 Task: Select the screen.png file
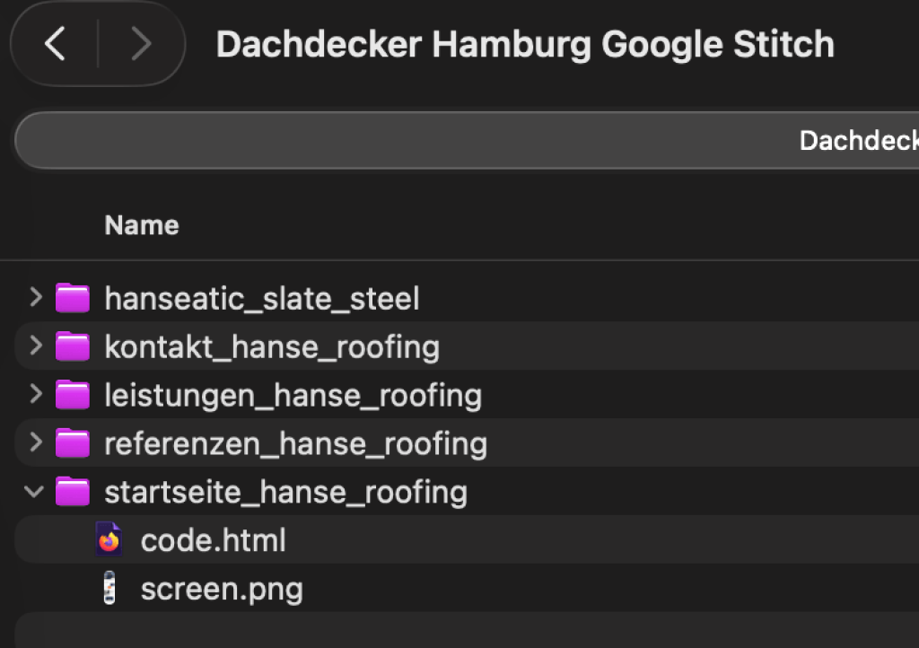point(221,589)
